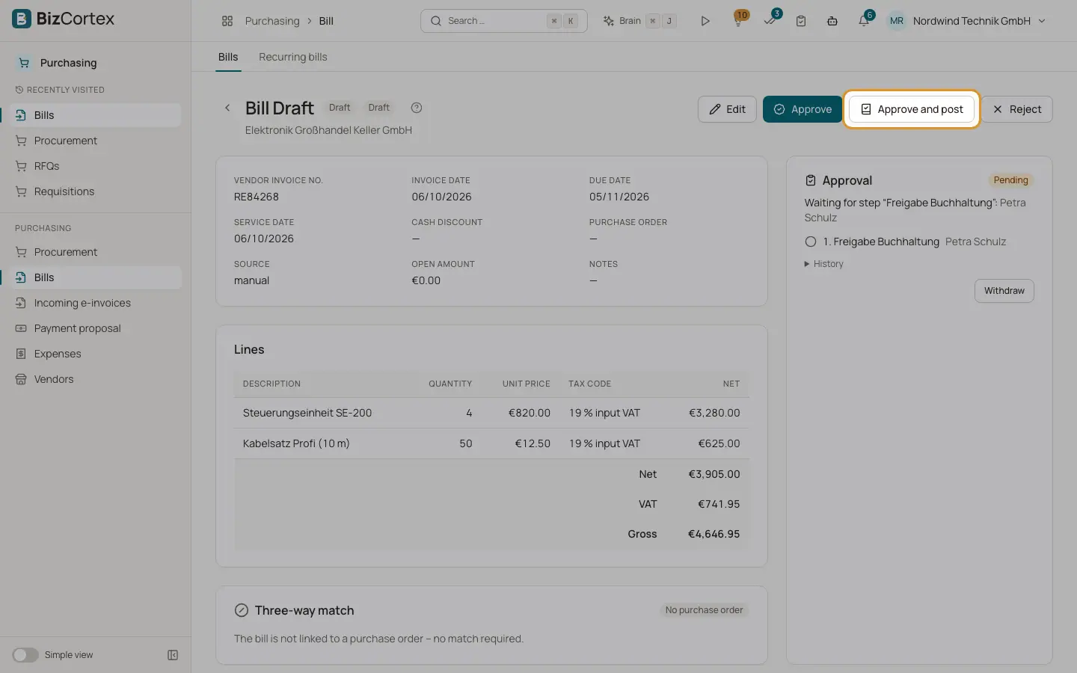Switch to the Recurring bills tab
Image resolution: width=1077 pixels, height=673 pixels.
[x=293, y=57]
